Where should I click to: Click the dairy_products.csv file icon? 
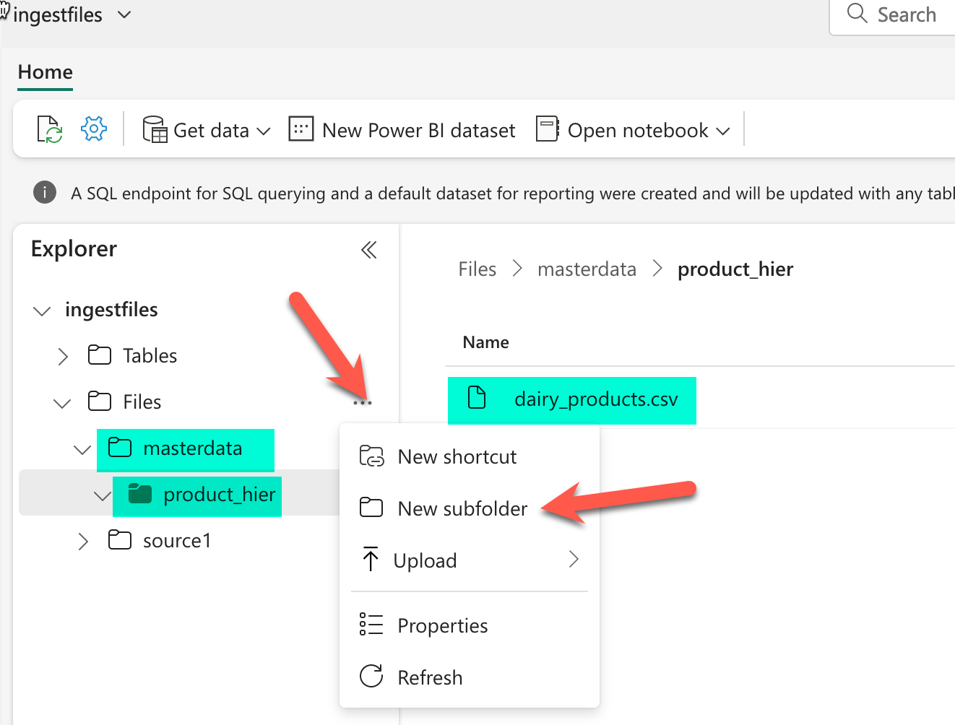pyautogui.click(x=477, y=397)
